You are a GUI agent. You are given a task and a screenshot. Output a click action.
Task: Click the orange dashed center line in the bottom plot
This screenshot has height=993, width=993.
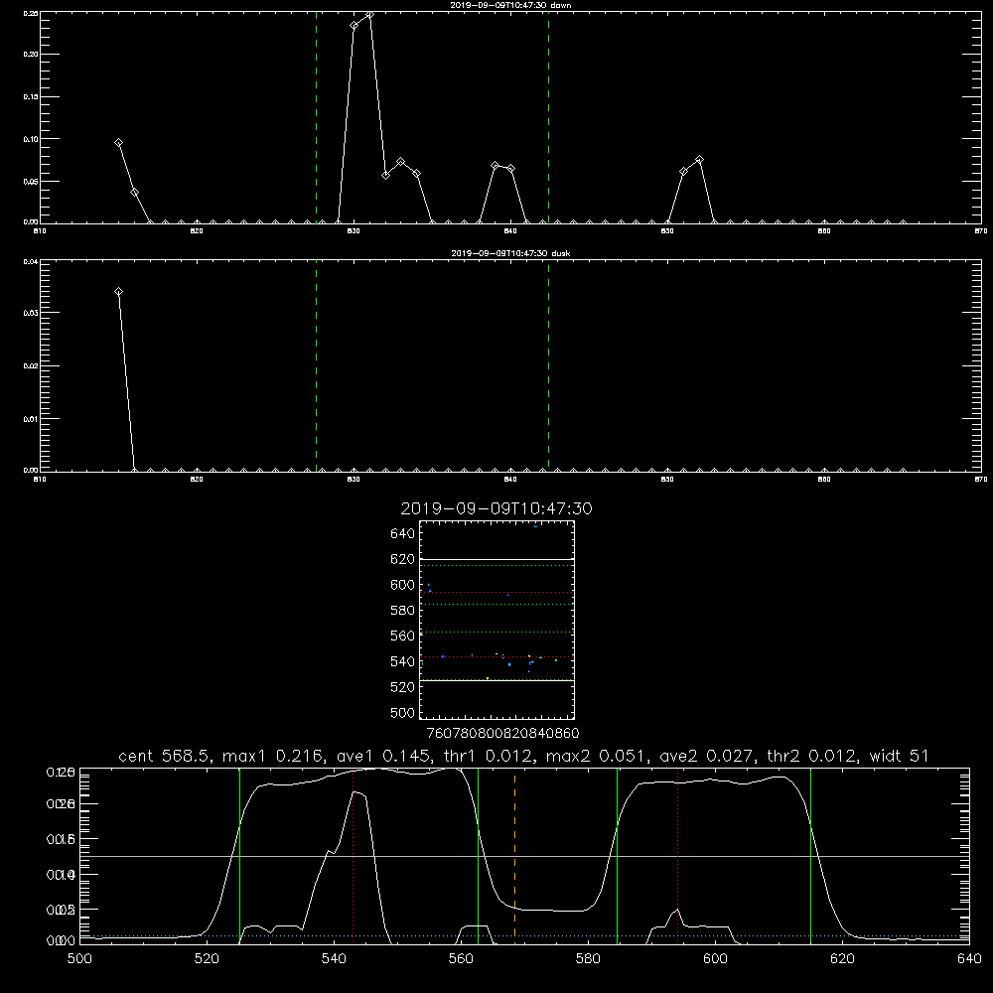(514, 856)
